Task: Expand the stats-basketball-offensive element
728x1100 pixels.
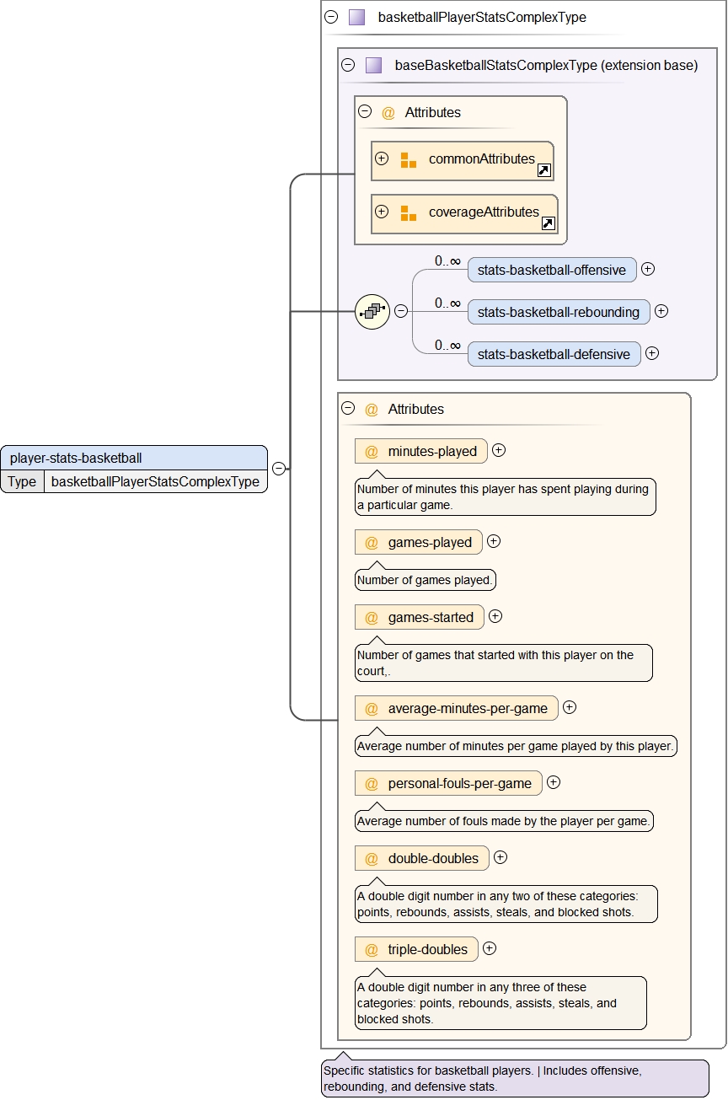Action: click(x=648, y=269)
